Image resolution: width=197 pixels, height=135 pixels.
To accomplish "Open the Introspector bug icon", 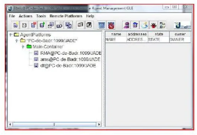I will [153, 25].
